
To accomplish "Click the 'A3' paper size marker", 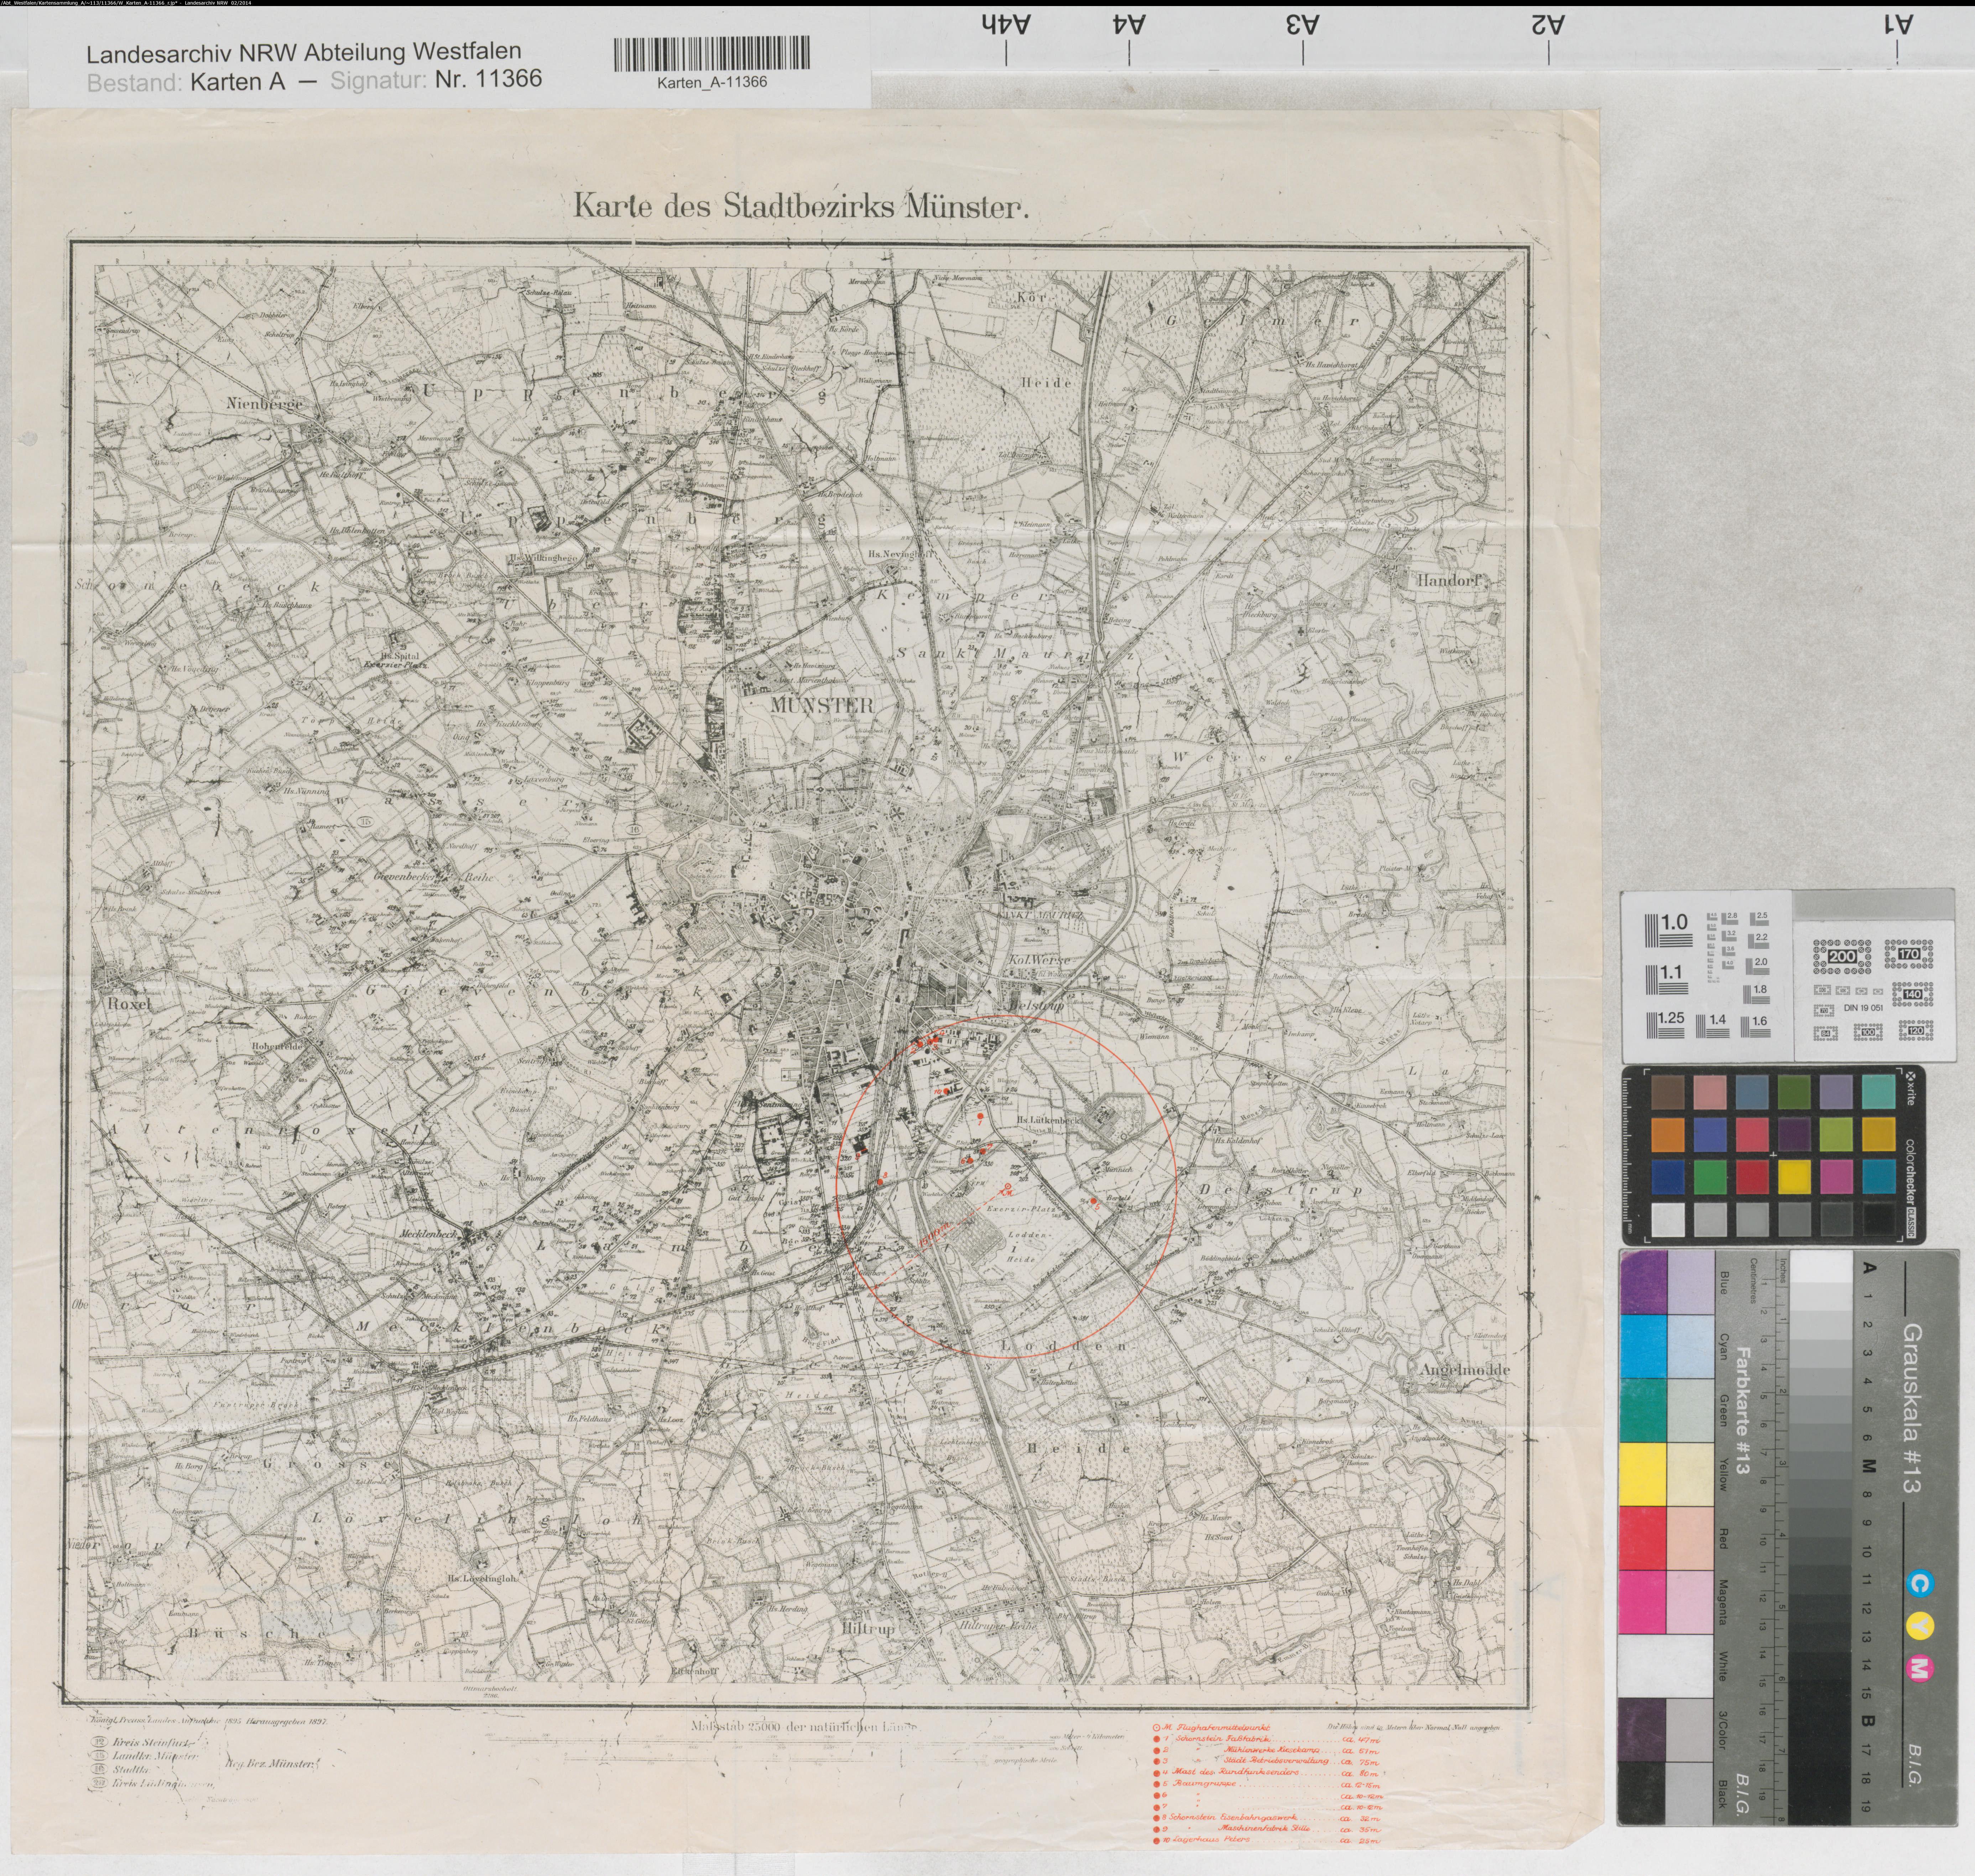I will tap(1303, 25).
